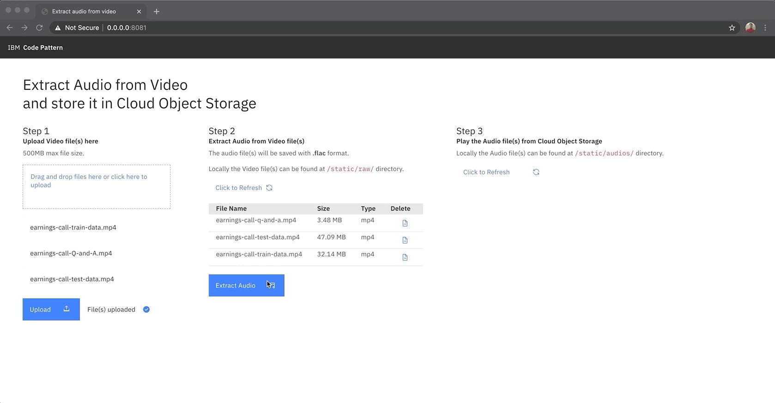Delete earnings-call-q-and-a.mp4 via its row icon
This screenshot has height=403, width=775.
pos(405,223)
